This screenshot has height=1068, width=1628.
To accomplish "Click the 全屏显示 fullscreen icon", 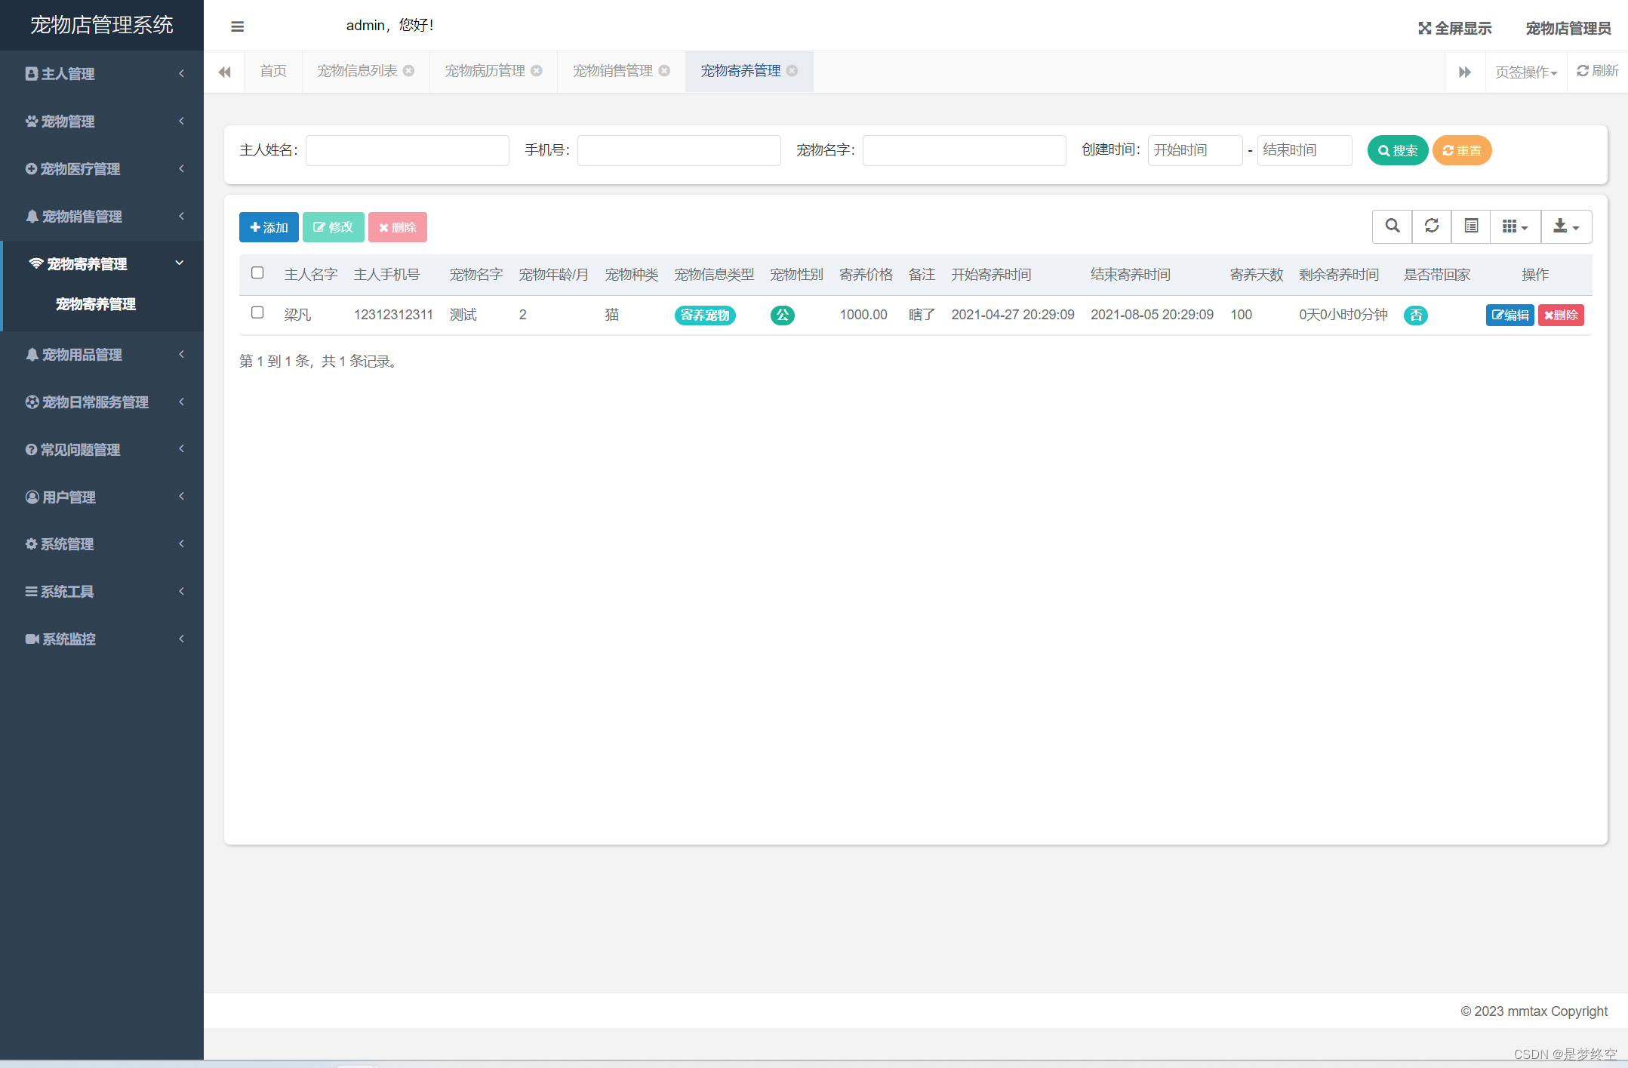I will pyautogui.click(x=1424, y=29).
